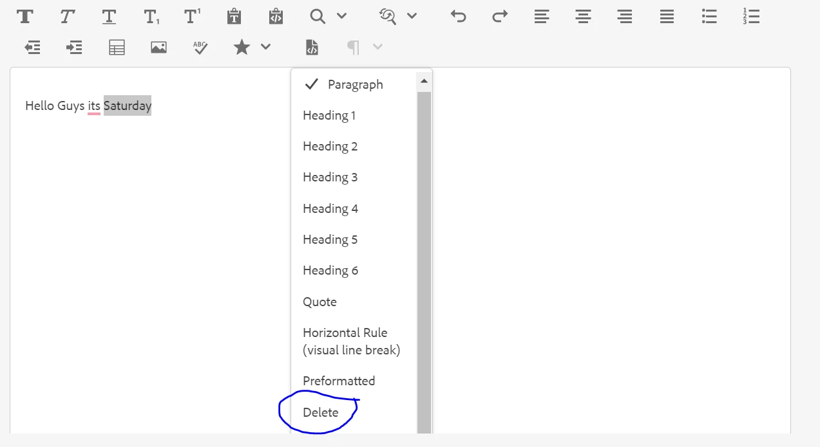Expand the find dropdown arrow
This screenshot has width=820, height=447.
tap(342, 15)
